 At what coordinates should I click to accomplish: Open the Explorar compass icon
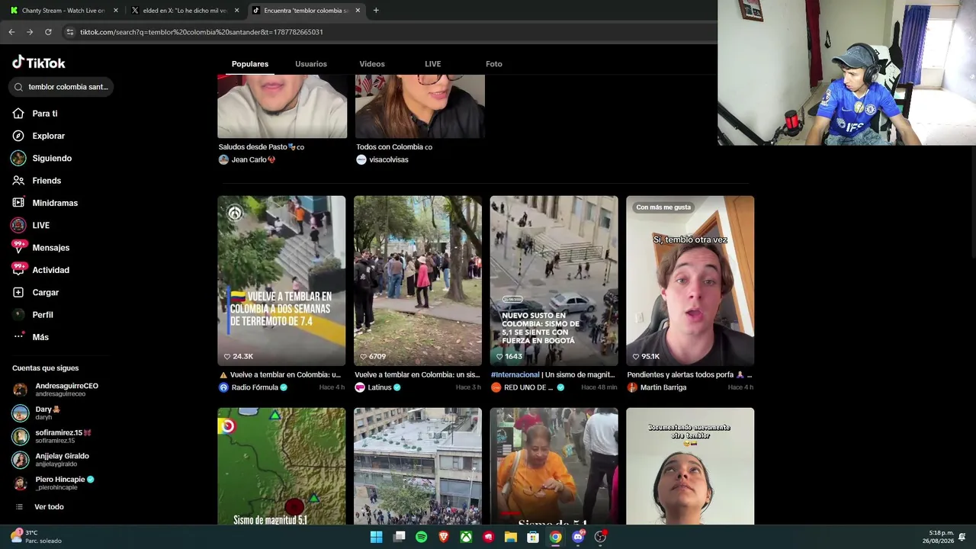18,136
